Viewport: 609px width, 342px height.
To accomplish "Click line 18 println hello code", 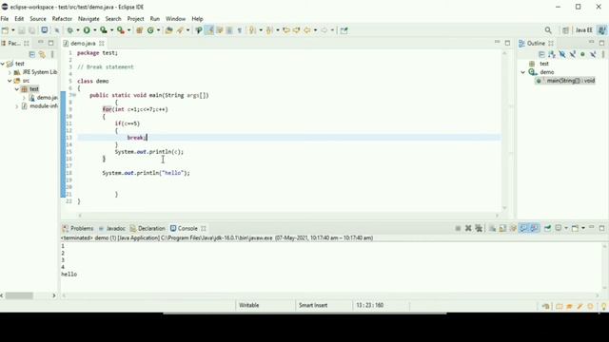I will (x=146, y=173).
